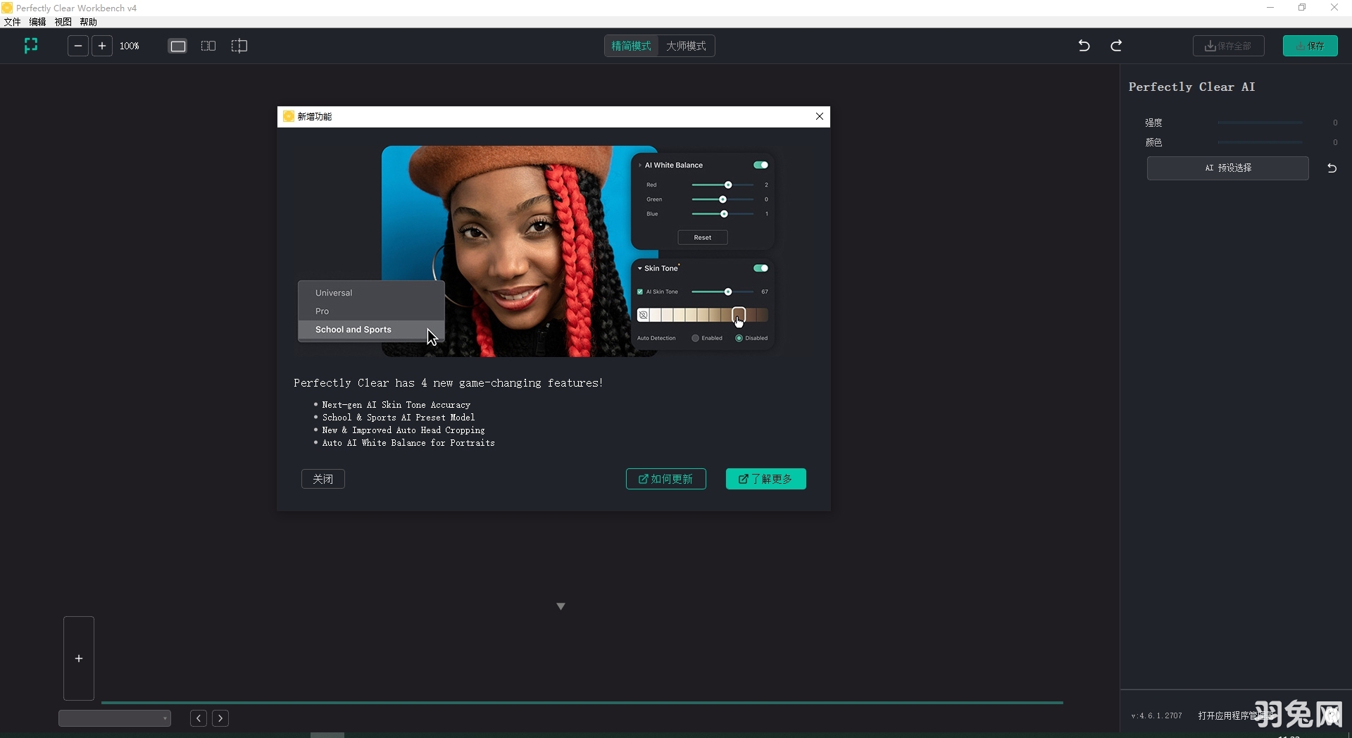
Task: Click the zoom in plus icon
Action: [x=102, y=46]
